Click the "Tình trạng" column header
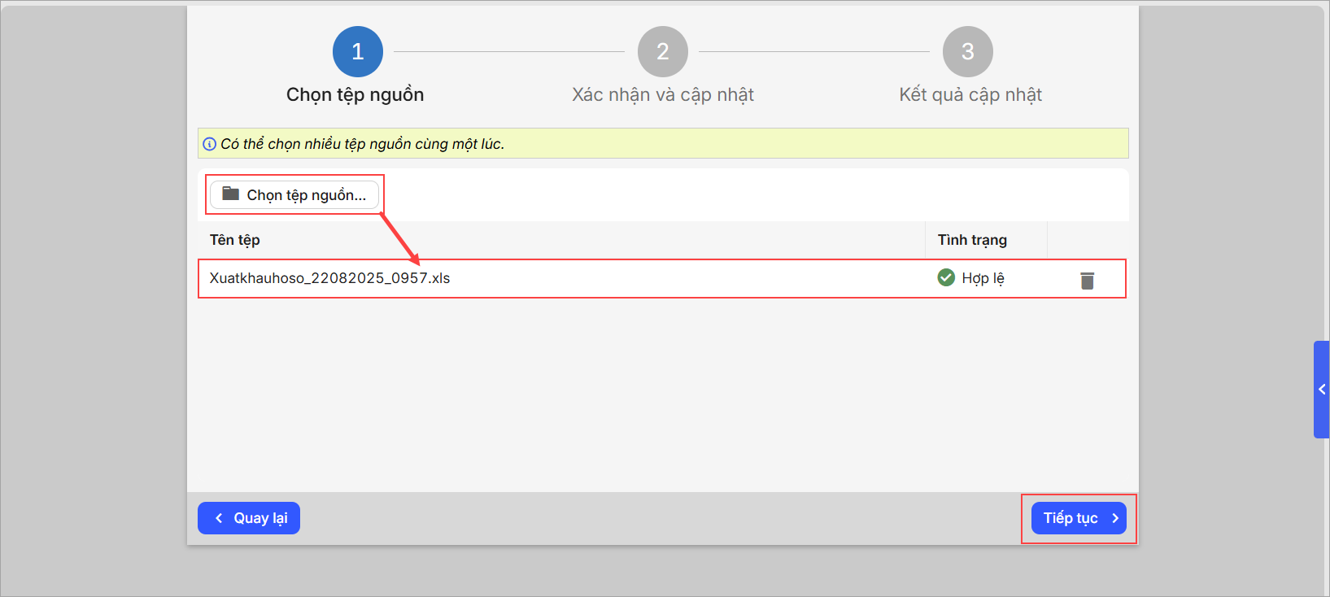 tap(972, 240)
